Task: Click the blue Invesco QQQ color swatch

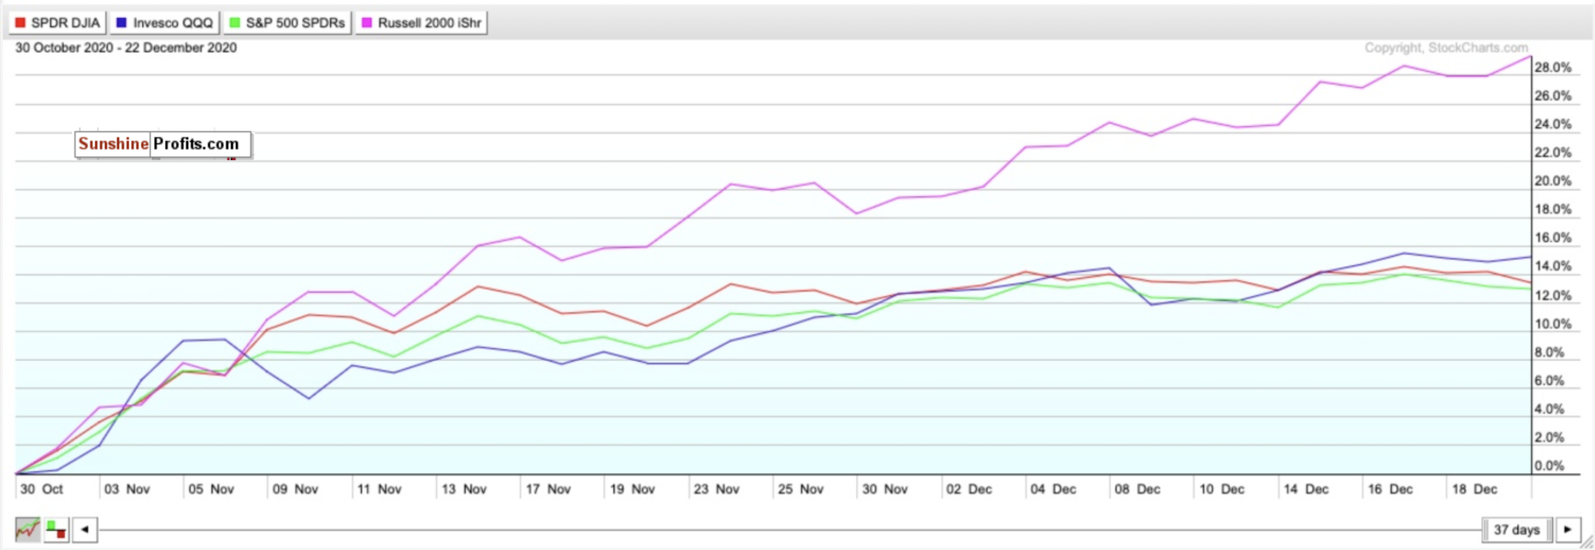Action: (121, 23)
